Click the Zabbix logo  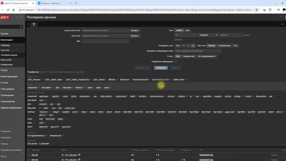pos(5,17)
